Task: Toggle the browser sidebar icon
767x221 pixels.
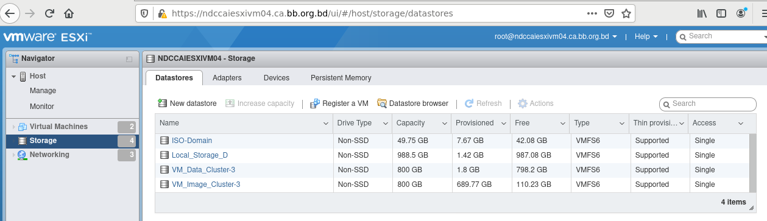Action: pyautogui.click(x=721, y=13)
